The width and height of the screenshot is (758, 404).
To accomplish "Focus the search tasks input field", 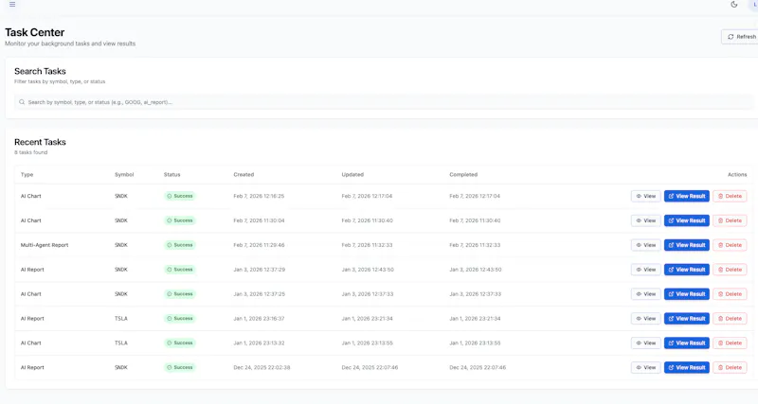I will click(x=385, y=102).
